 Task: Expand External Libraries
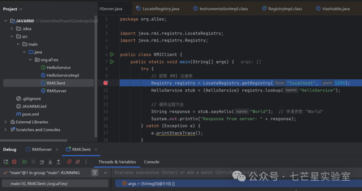point(6,122)
